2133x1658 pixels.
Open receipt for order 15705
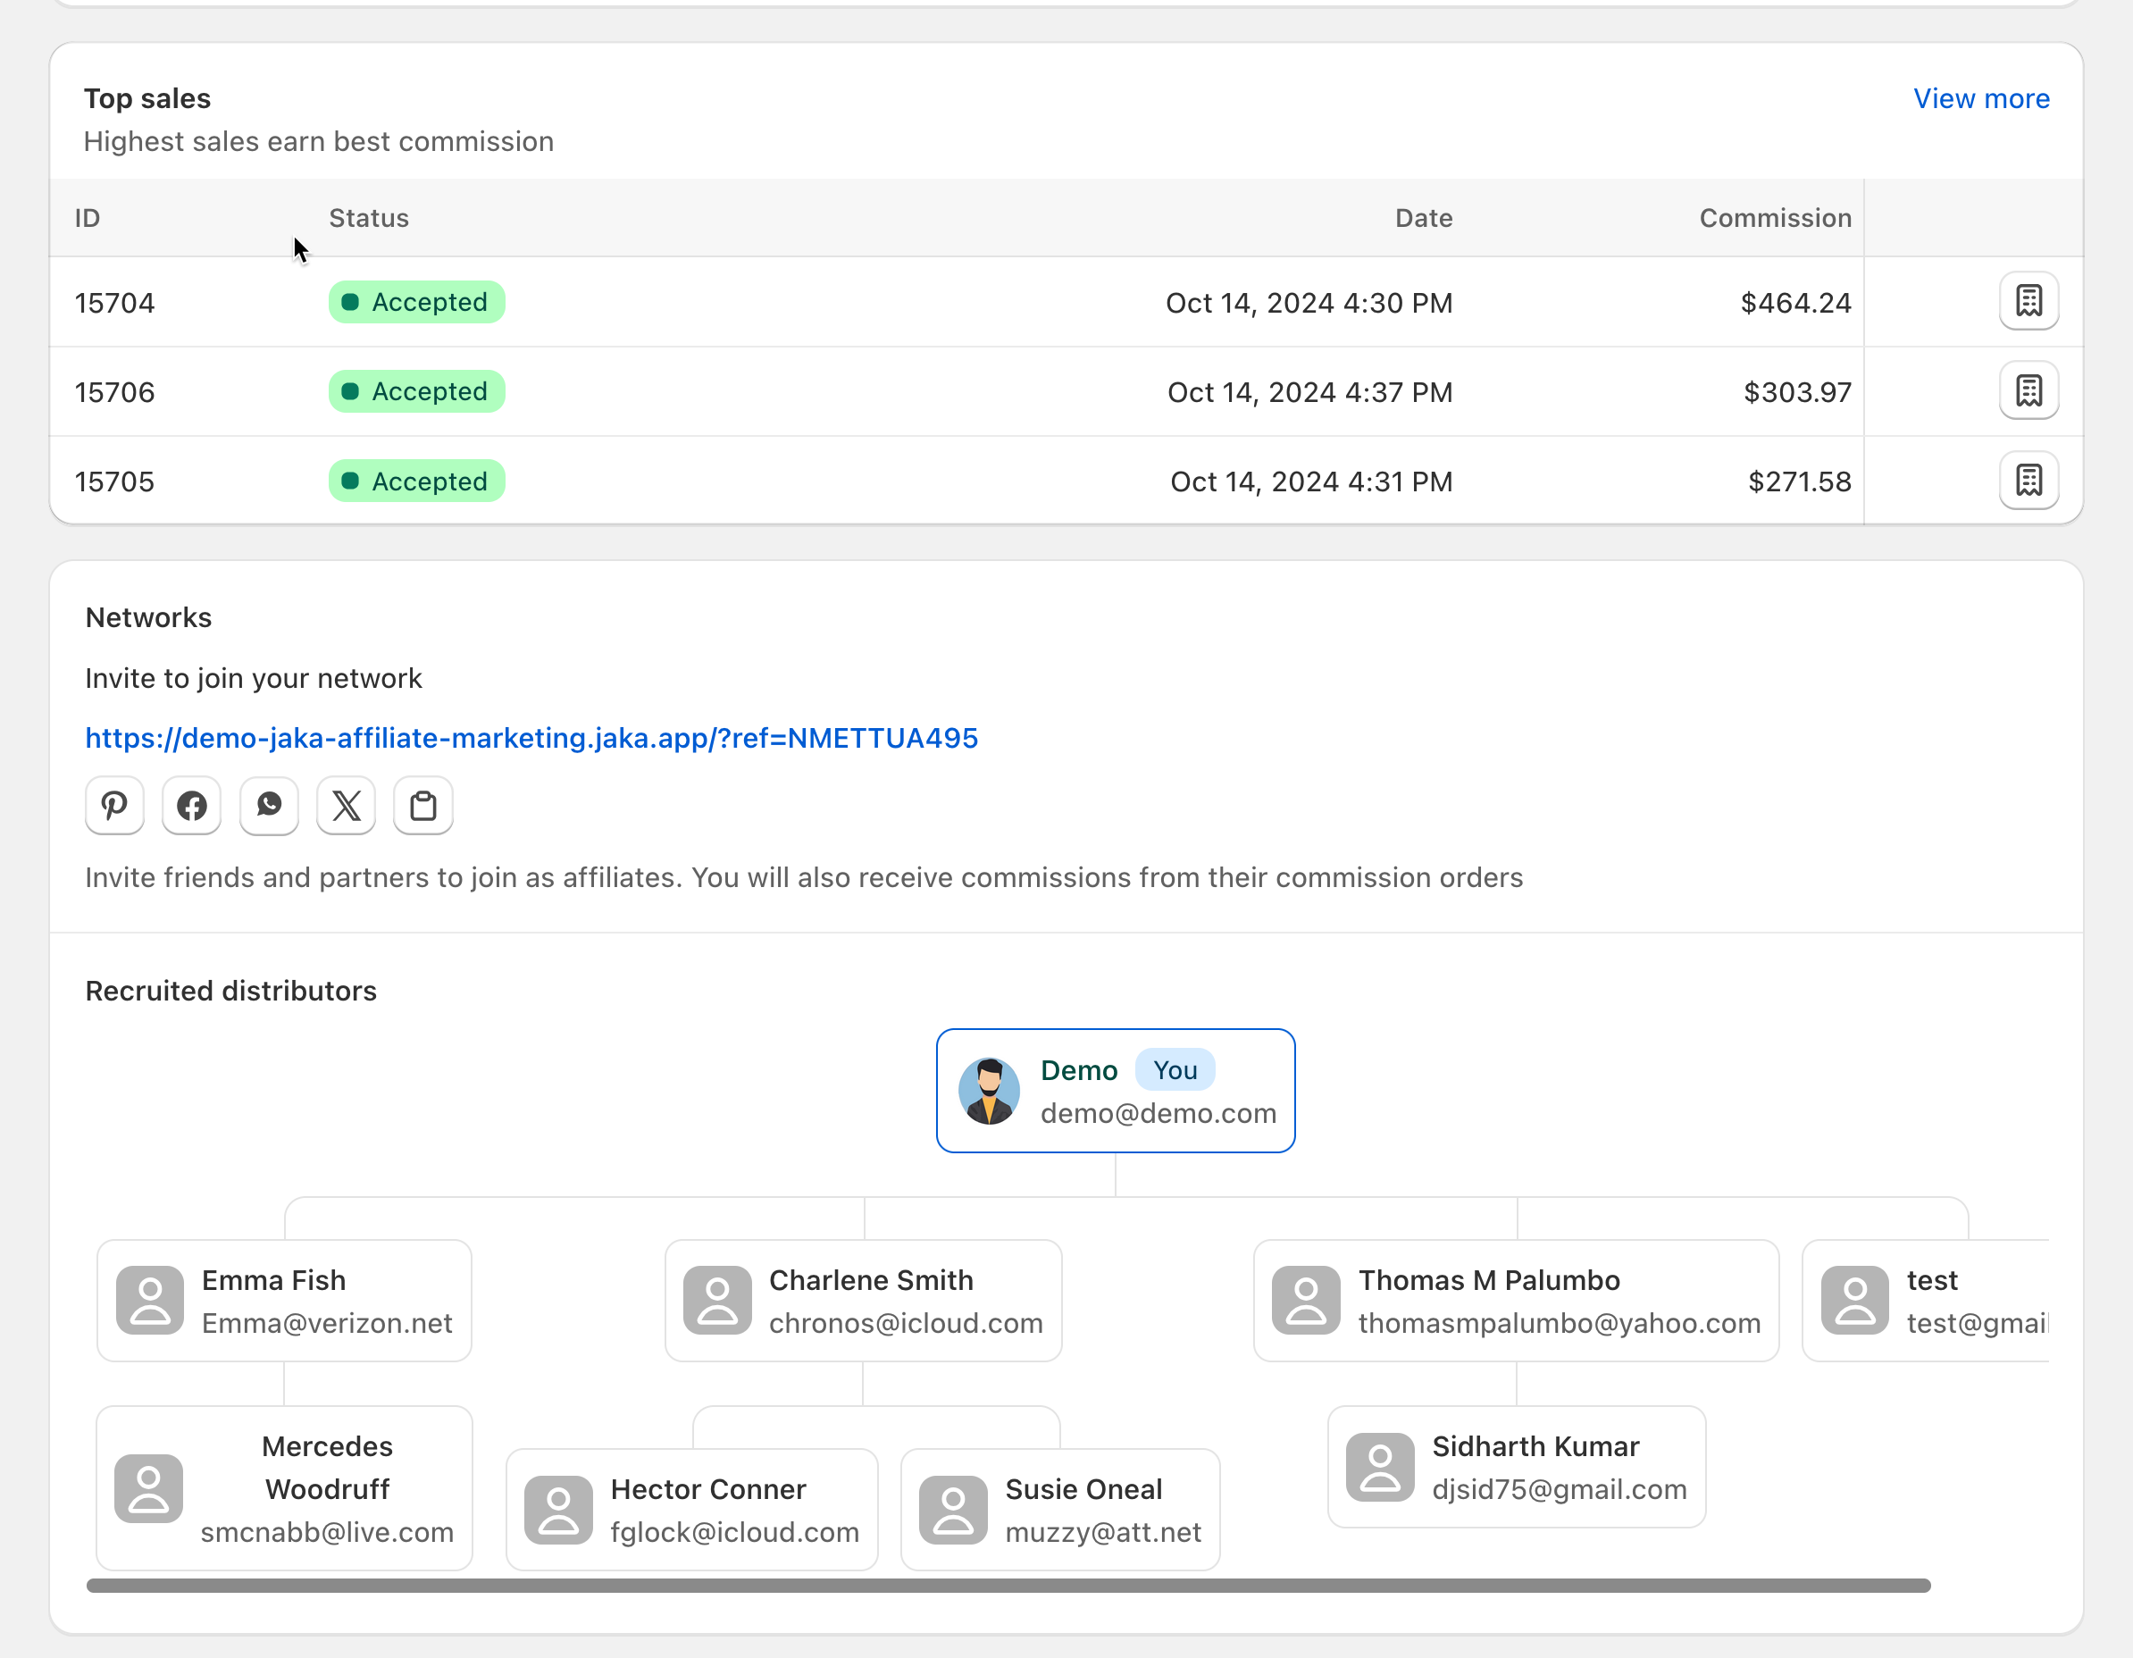click(2028, 481)
